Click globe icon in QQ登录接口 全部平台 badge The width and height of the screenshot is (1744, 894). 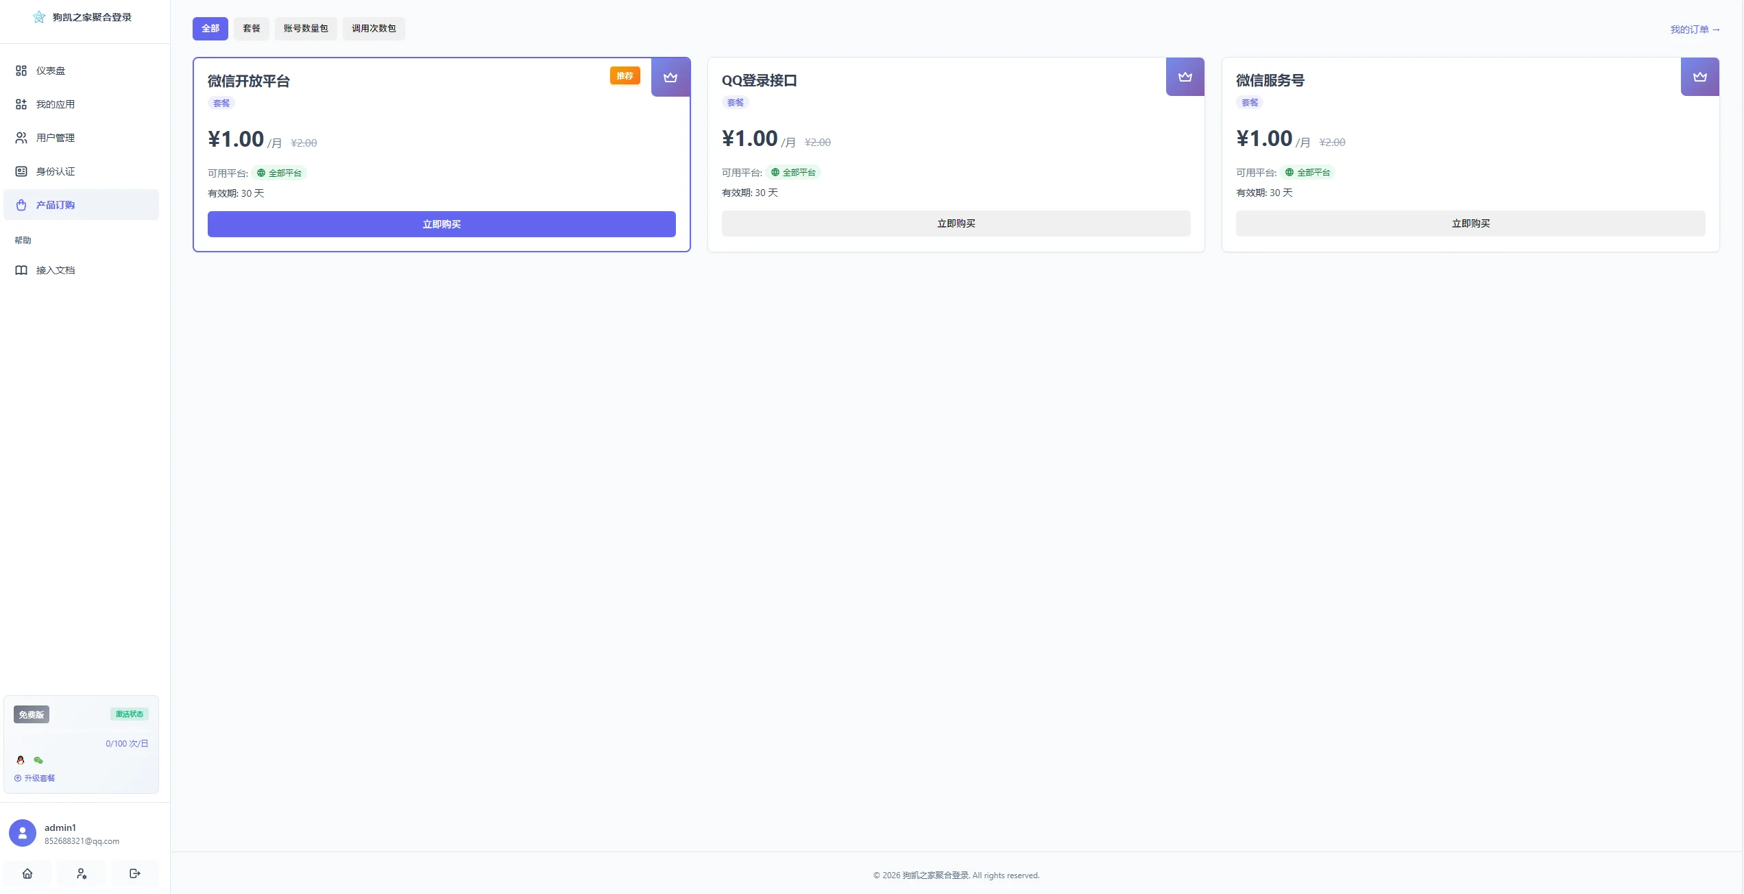[x=775, y=173]
